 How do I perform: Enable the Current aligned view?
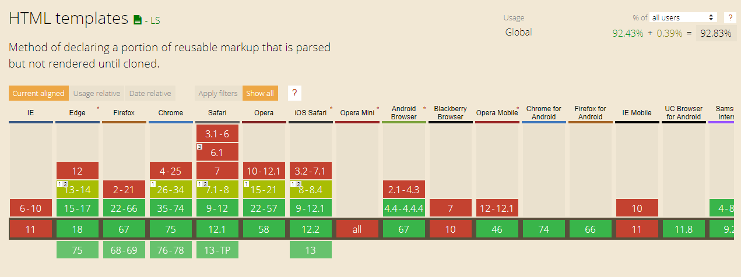[x=38, y=93]
